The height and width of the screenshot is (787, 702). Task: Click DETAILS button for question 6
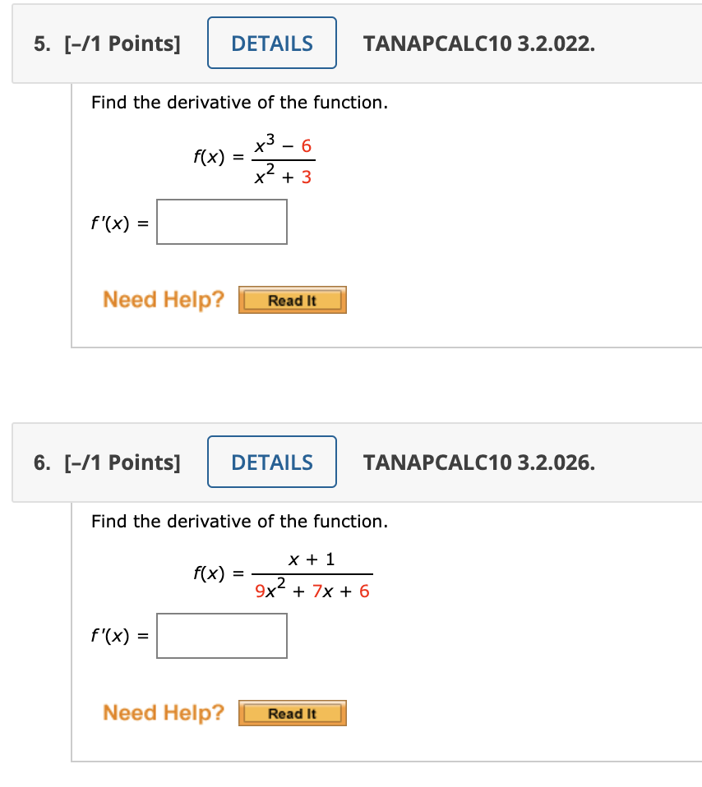tap(271, 462)
